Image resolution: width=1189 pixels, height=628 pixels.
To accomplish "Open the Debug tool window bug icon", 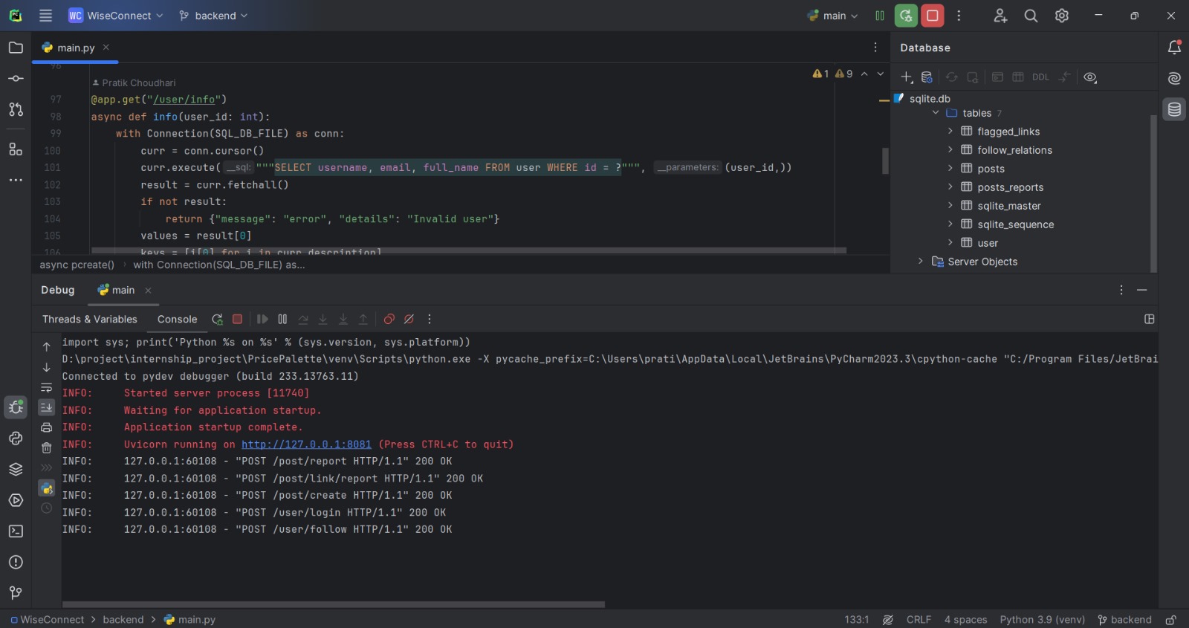I will [16, 407].
